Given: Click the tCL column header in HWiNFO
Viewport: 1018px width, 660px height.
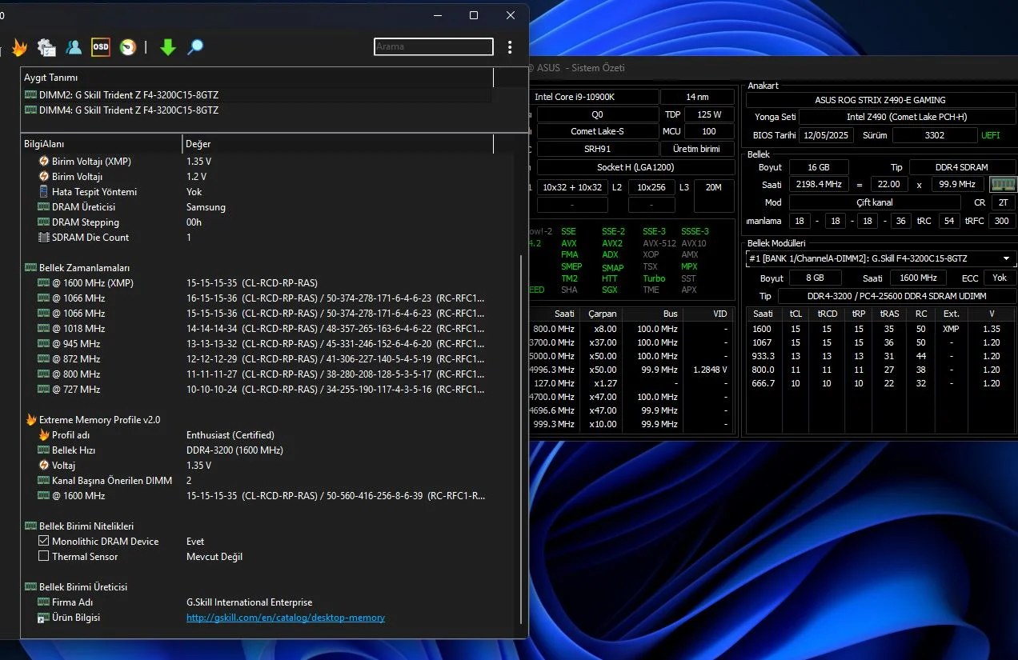Looking at the screenshot, I should coord(796,314).
